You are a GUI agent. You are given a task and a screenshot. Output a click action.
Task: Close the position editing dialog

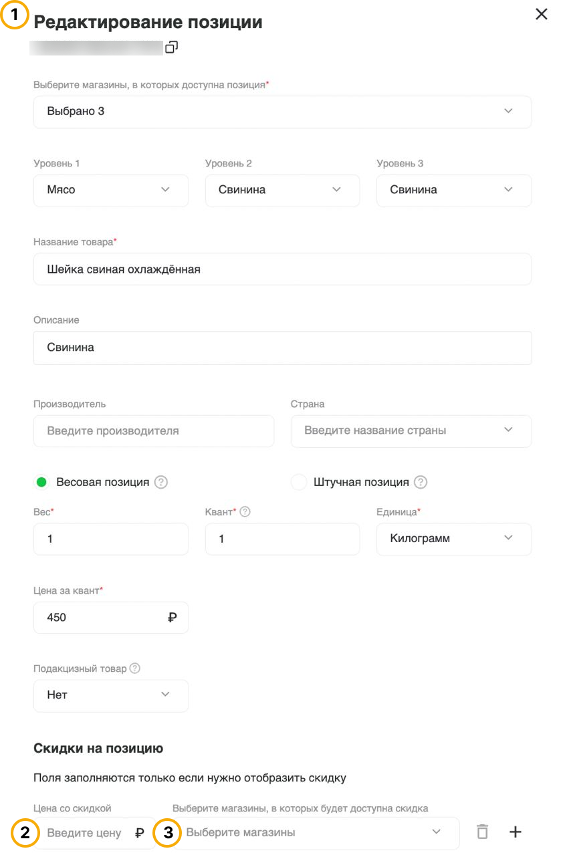542,14
